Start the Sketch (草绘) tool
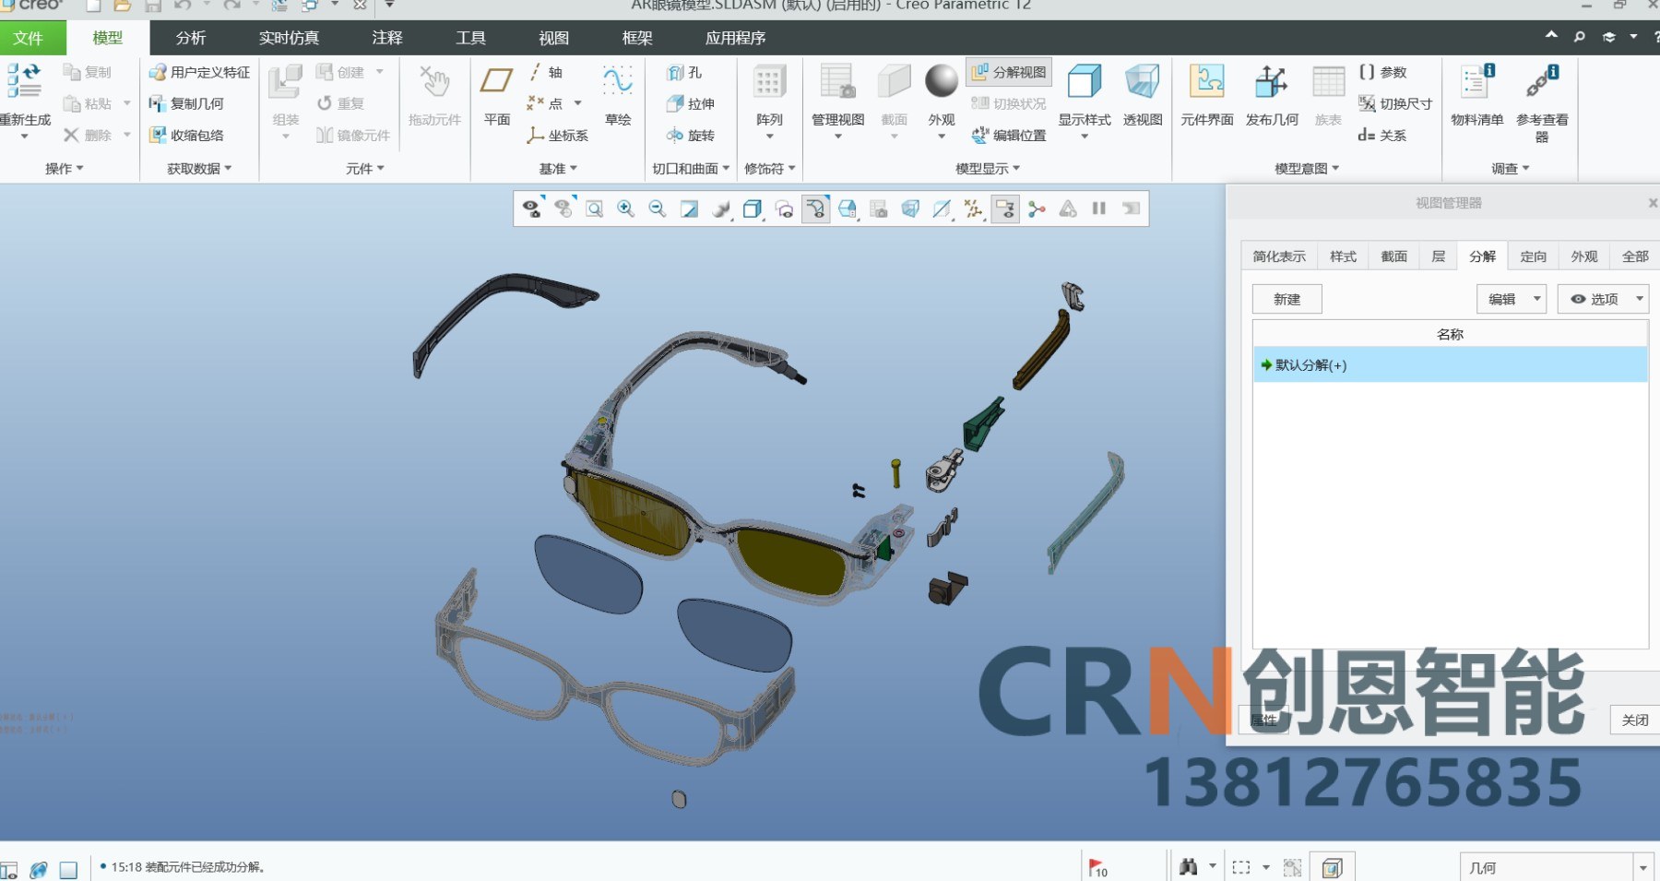This screenshot has width=1660, height=881. click(617, 94)
